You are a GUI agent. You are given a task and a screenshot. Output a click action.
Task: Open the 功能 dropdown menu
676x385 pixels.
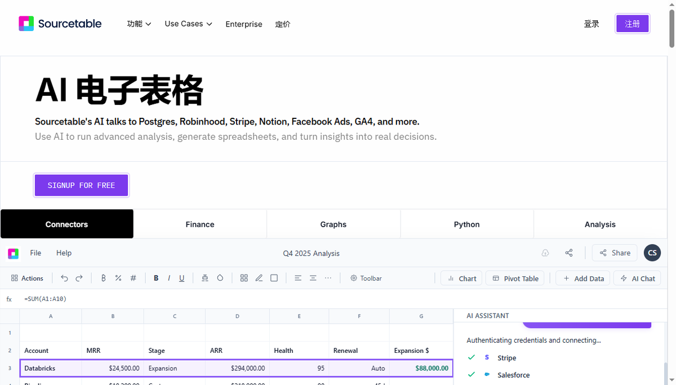pyautogui.click(x=139, y=24)
